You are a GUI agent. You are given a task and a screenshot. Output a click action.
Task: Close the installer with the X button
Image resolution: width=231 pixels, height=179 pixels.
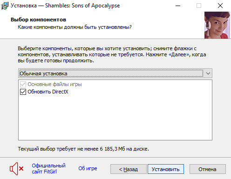220,6
